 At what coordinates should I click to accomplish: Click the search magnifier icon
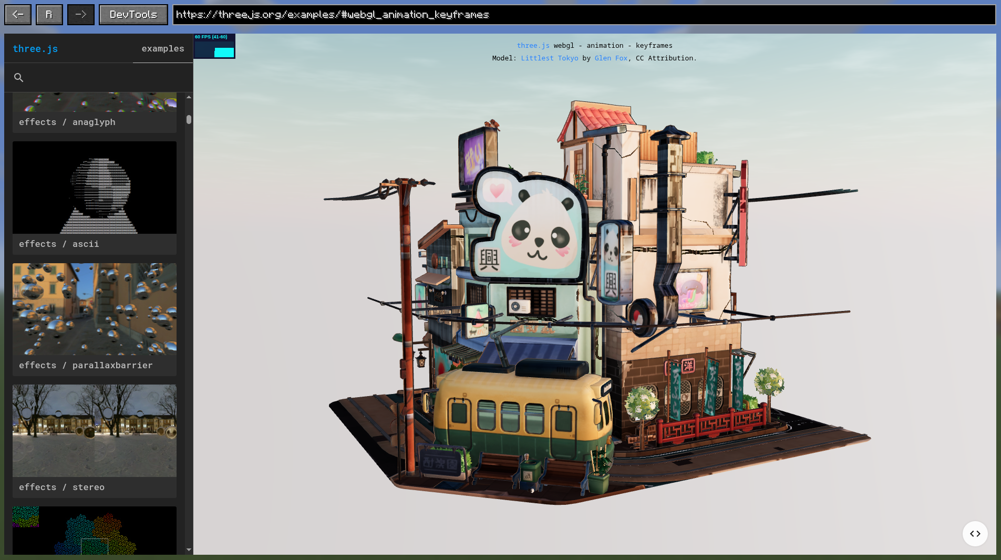tap(19, 78)
